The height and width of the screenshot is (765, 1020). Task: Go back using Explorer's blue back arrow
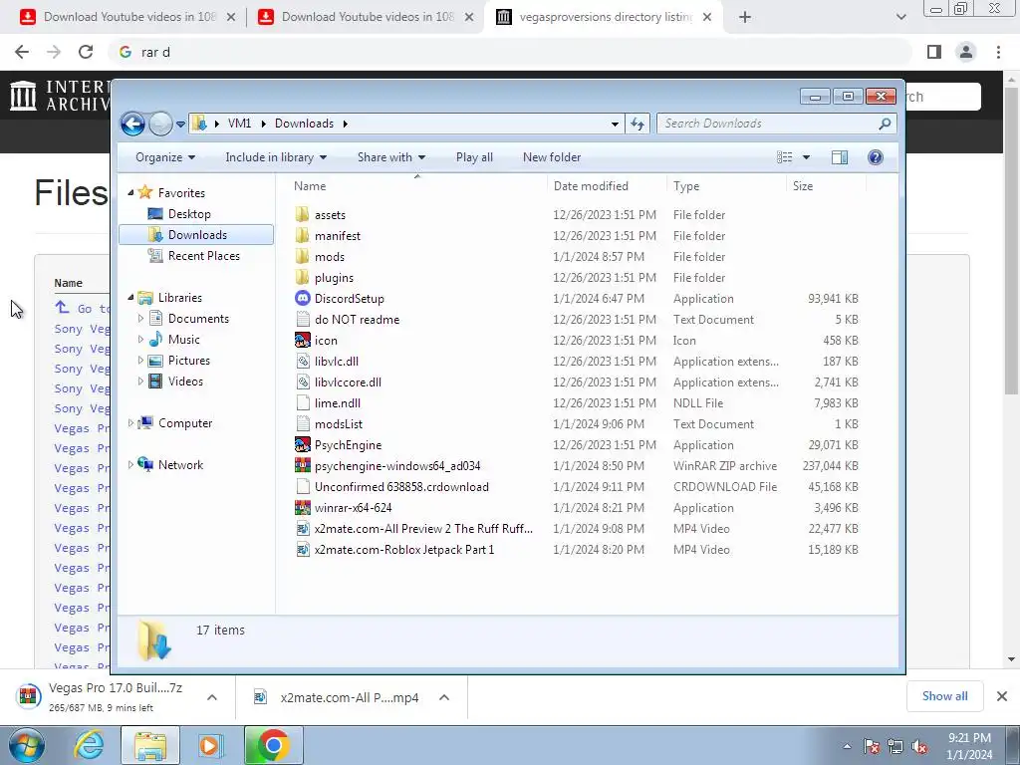pyautogui.click(x=132, y=124)
